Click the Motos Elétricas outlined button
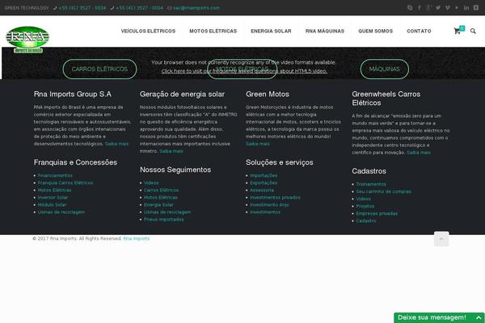Screen dimensions: 485x323 [x=242, y=69]
